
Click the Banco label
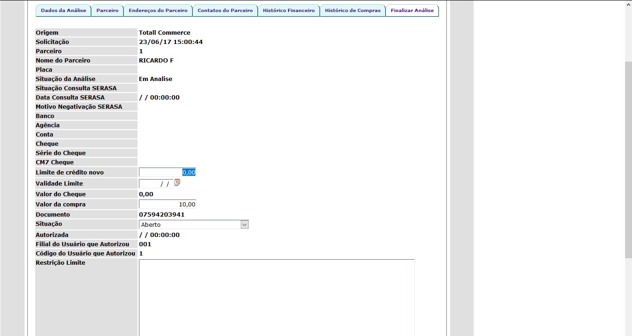click(45, 116)
